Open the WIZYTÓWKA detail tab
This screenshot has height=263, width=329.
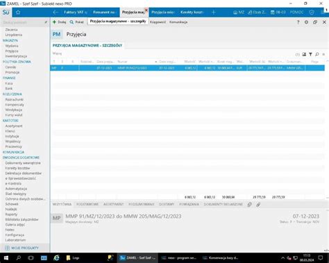pos(62,204)
